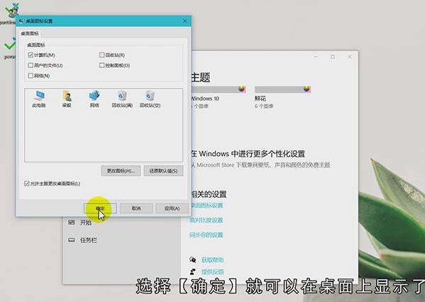
Task: Close the 桌面图标设置 dialog
Action: pos(185,21)
